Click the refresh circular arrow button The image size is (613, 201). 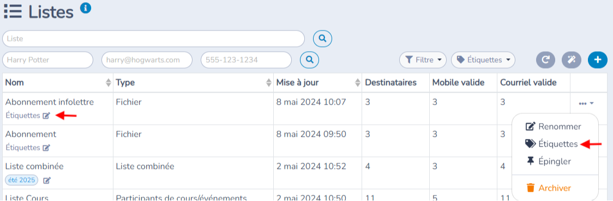(x=545, y=60)
